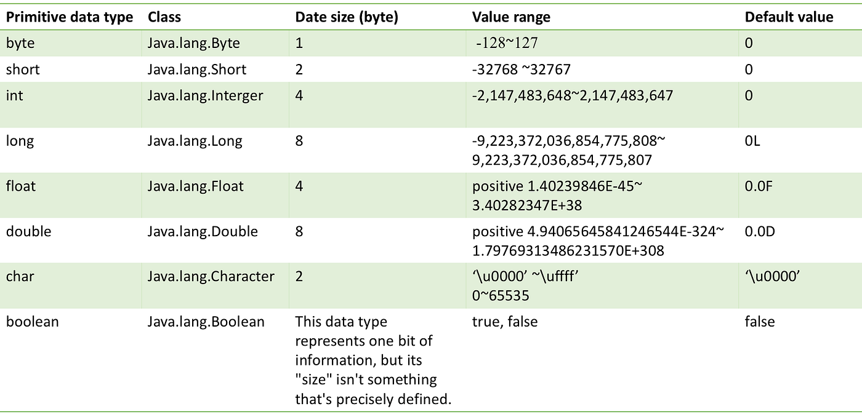The image size is (862, 417).
Task: Click the '0L' default value
Action: (x=752, y=141)
